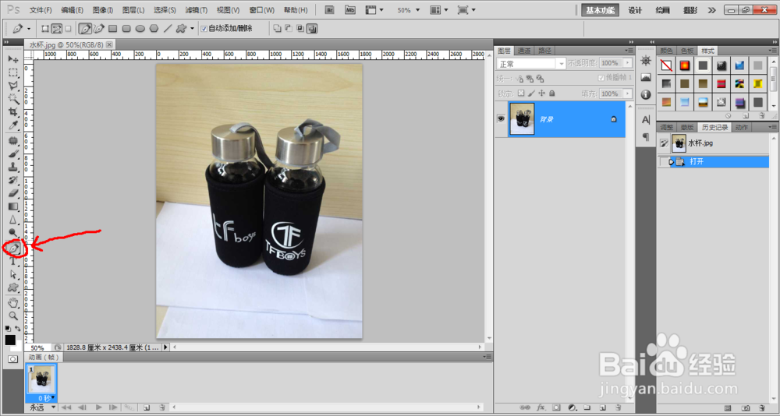Switch to the 通道 tab
Viewport: 780px width, 416px height.
coord(523,51)
